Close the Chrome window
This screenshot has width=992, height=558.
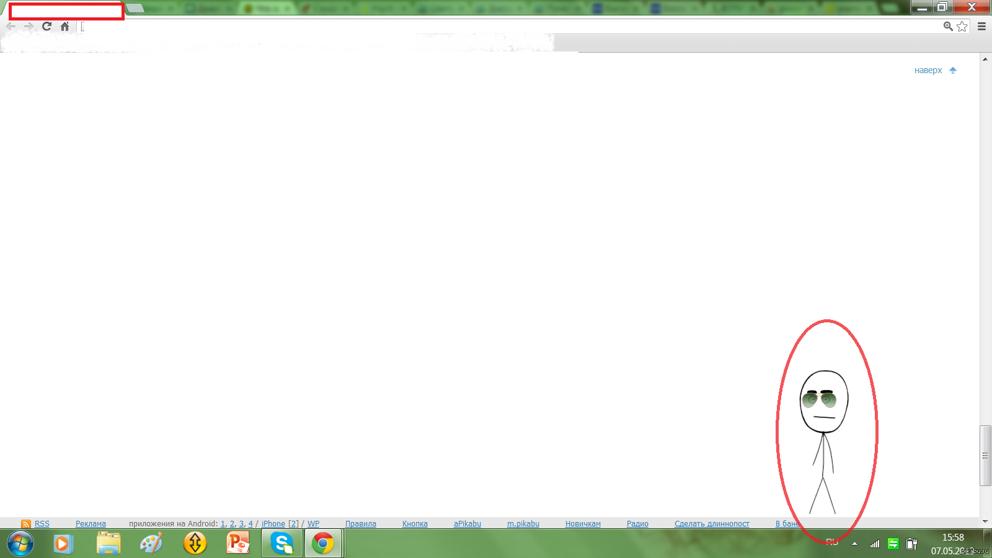tap(971, 7)
